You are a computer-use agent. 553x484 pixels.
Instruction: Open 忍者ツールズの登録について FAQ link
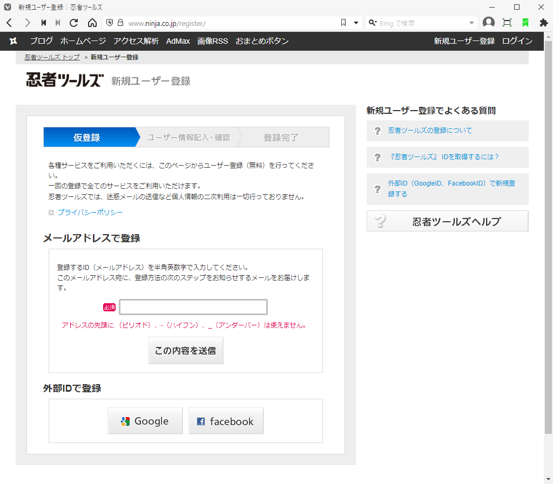429,131
